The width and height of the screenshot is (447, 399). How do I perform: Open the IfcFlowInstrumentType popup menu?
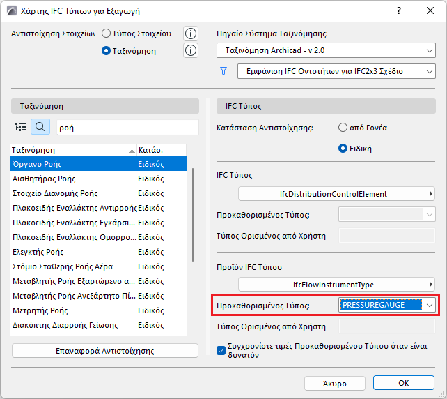(336, 285)
